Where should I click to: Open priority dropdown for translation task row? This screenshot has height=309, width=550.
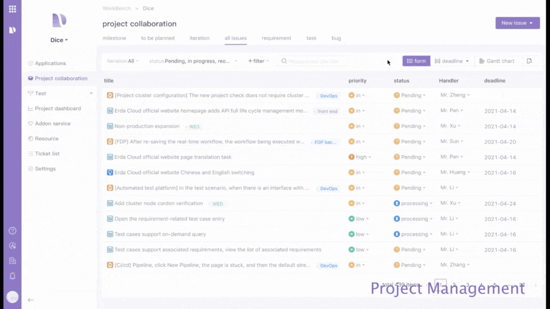[x=360, y=157]
